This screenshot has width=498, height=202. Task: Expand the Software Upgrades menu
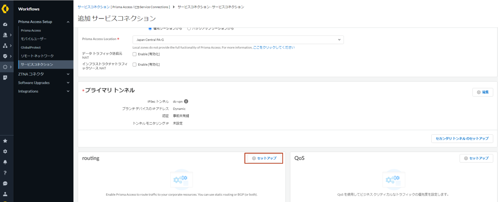(x=68, y=83)
